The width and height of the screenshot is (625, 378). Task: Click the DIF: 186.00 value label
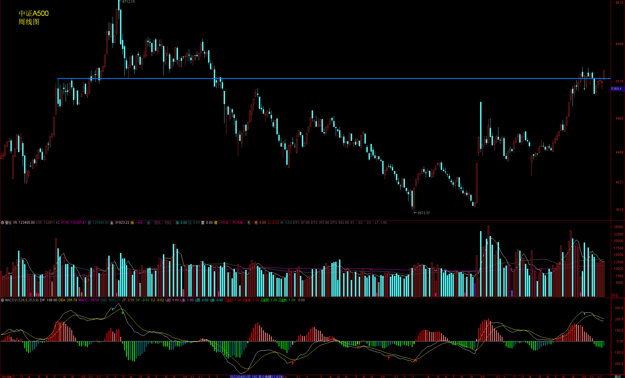48,300
